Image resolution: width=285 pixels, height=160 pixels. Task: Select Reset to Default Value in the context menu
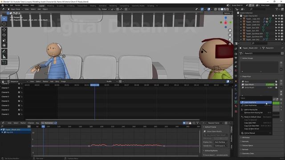point(256,117)
